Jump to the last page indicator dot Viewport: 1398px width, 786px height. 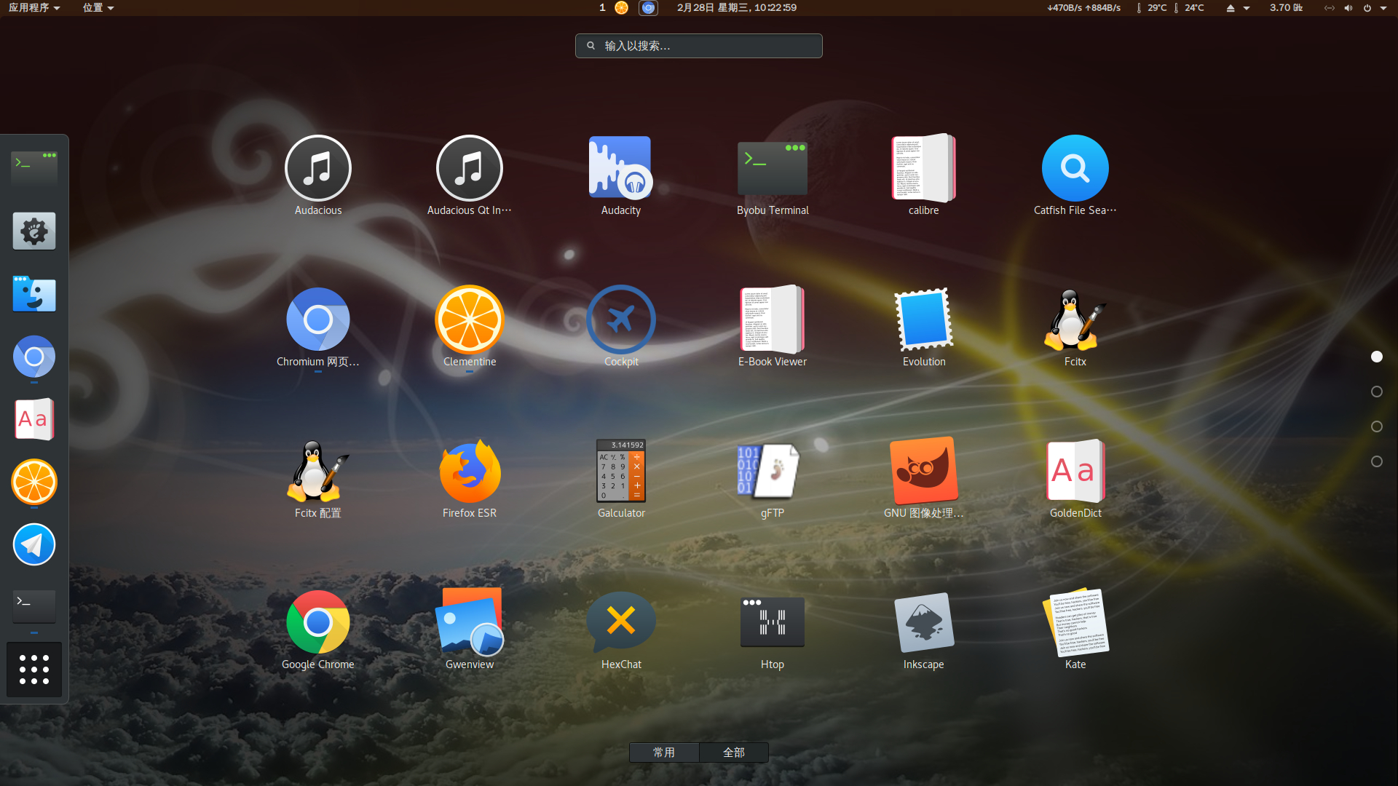tap(1376, 461)
